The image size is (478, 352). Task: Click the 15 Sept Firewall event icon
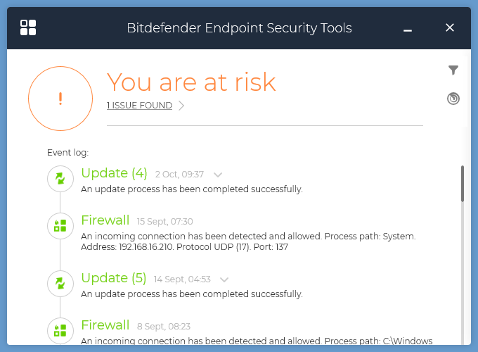pyautogui.click(x=60, y=225)
